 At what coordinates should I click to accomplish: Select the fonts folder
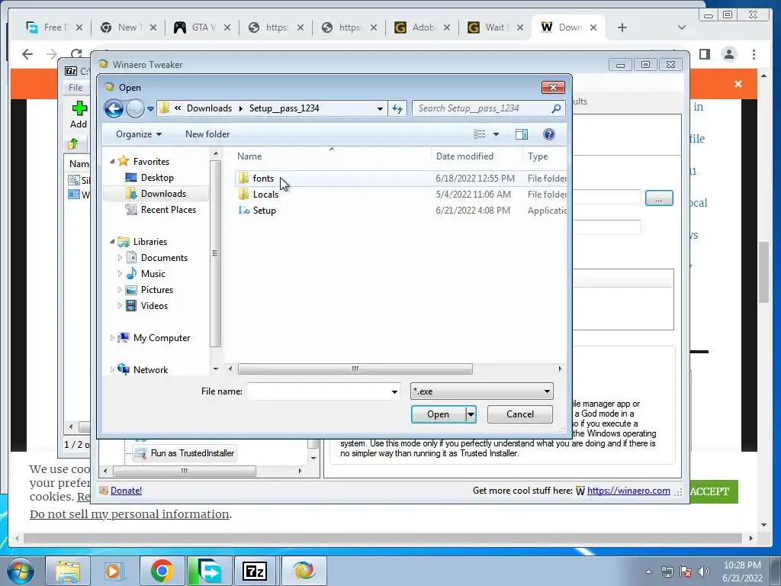pos(263,179)
